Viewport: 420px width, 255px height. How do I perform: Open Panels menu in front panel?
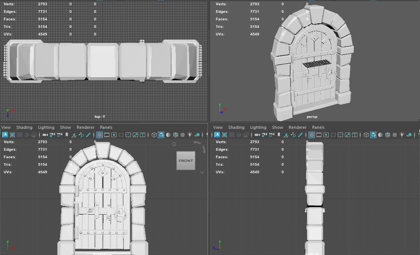106,127
